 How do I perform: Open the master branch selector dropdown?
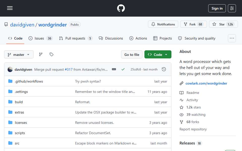pyautogui.click(x=19, y=55)
